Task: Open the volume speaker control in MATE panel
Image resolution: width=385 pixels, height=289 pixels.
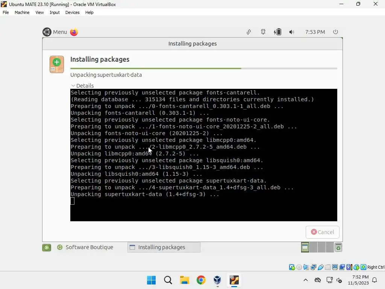Action: pos(291,32)
